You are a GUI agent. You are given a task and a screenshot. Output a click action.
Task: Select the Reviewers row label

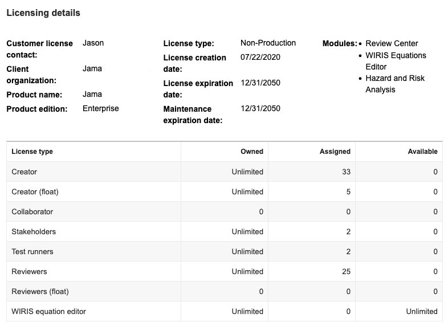29,272
